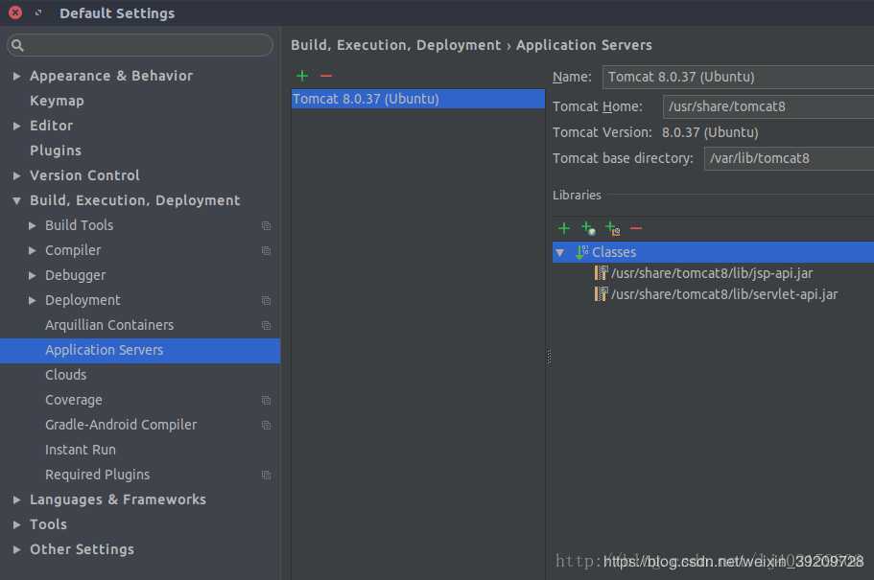Open the Plugins settings page

click(x=56, y=151)
